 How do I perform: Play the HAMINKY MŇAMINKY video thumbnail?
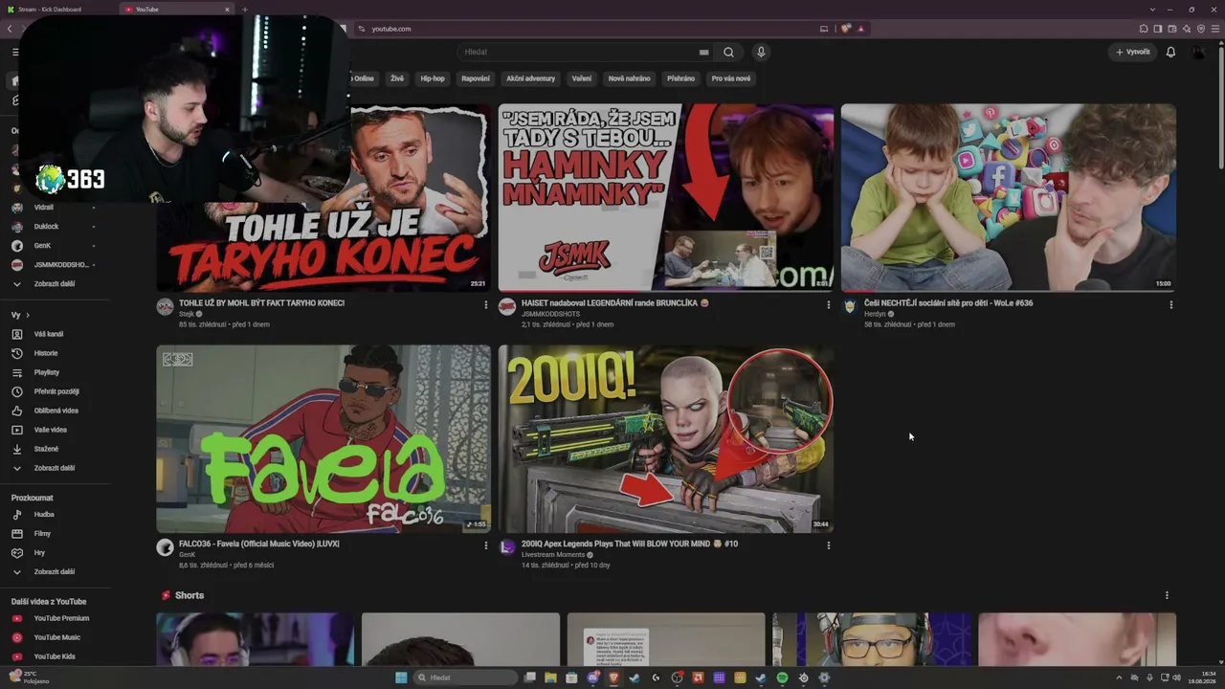(x=666, y=197)
